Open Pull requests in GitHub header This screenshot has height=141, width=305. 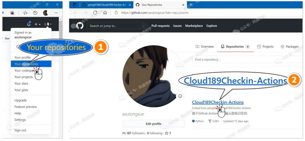(x=160, y=26)
